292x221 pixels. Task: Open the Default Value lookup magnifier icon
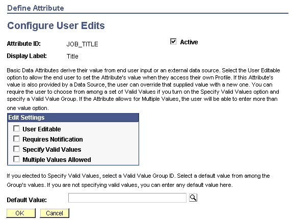point(193,198)
